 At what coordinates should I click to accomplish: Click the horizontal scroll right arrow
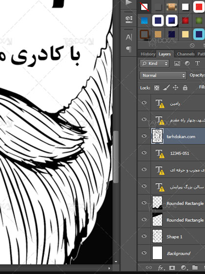109,268
